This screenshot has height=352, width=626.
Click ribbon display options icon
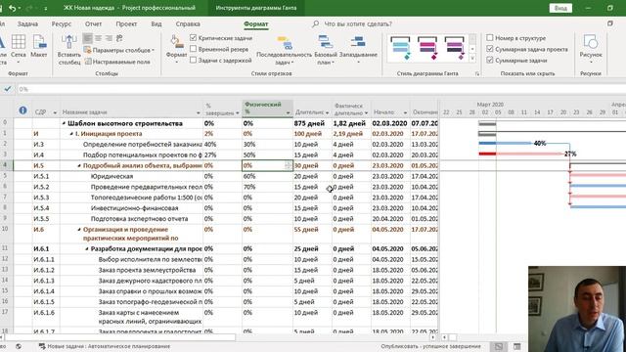610,23
